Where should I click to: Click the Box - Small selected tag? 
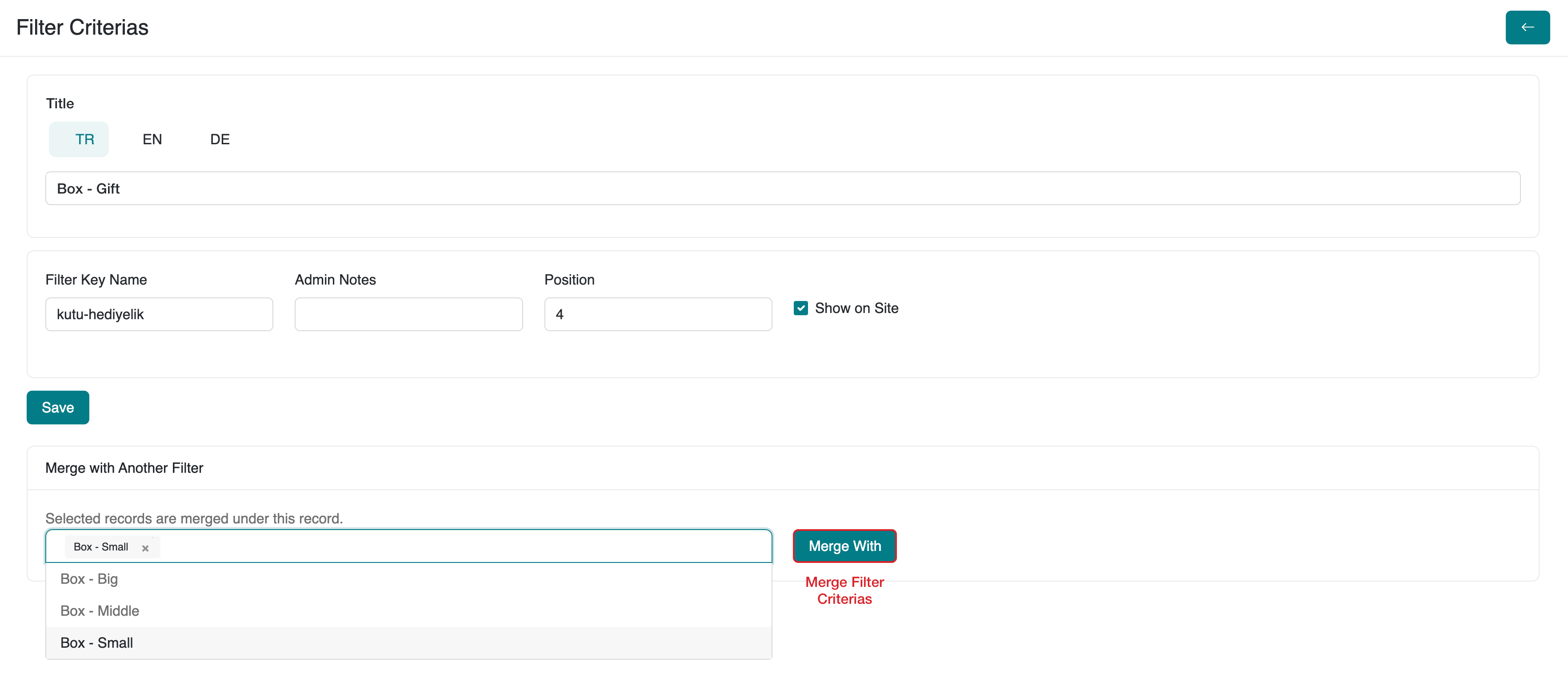click(101, 546)
